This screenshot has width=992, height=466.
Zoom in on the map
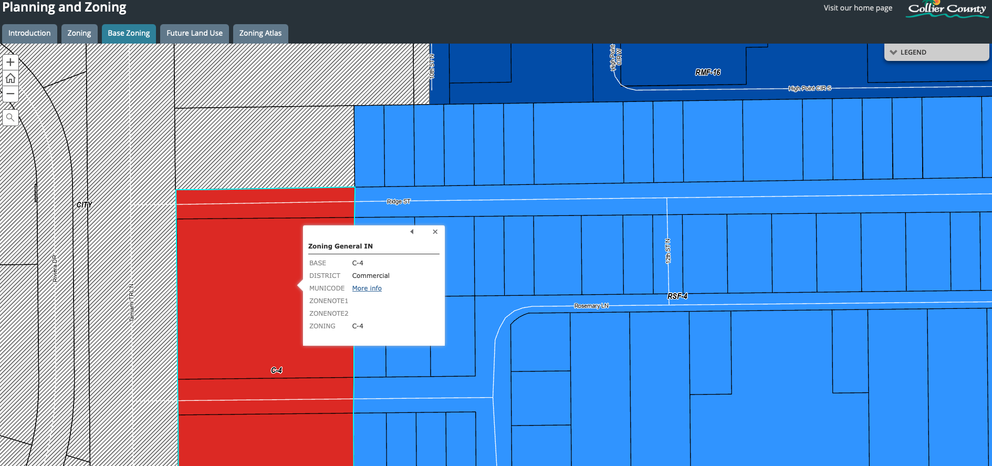point(11,63)
